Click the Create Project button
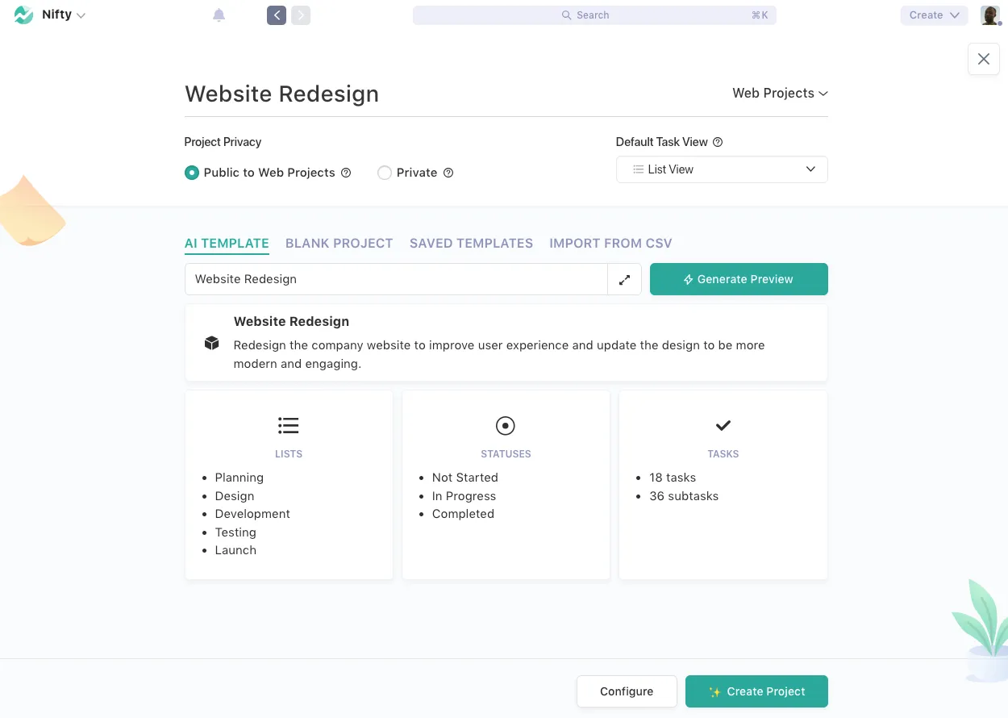This screenshot has height=718, width=1008. [756, 691]
